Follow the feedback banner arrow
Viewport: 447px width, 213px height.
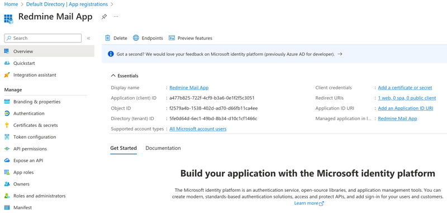coord(340,54)
